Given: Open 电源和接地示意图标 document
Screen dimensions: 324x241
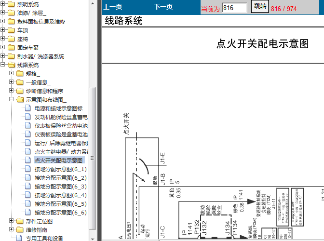Looking at the screenshot, I should click(58, 108).
